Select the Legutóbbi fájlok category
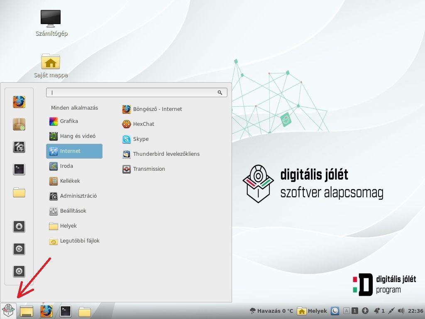The height and width of the screenshot is (319, 425). (74, 240)
